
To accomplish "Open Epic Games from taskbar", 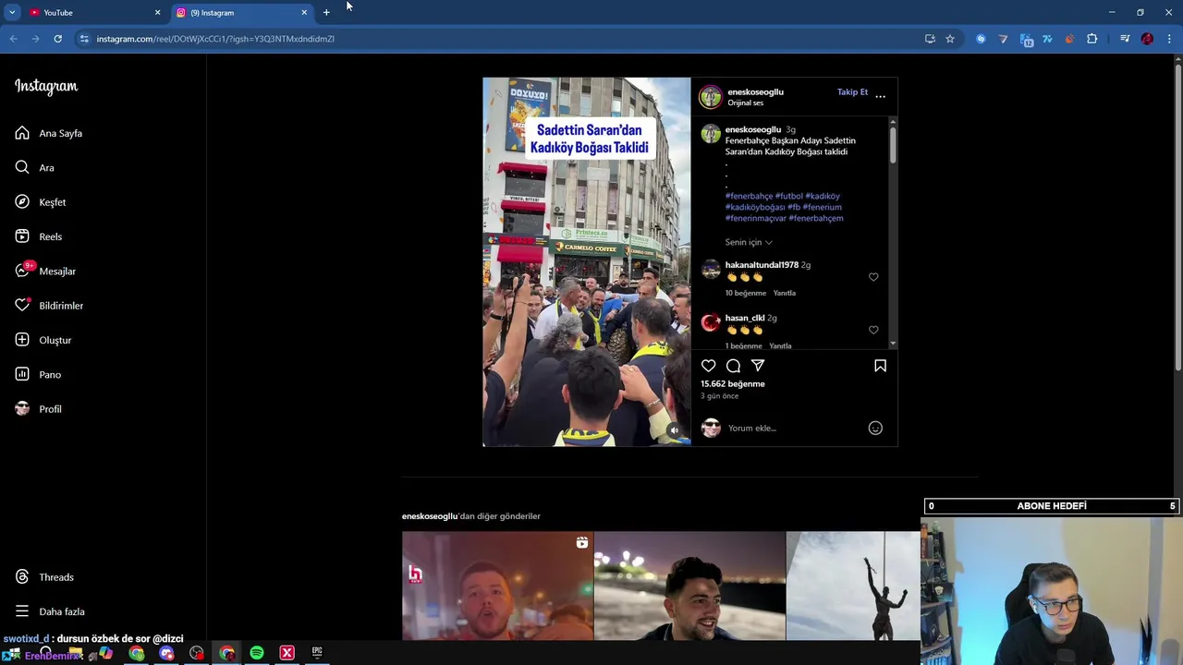I will pos(317,653).
